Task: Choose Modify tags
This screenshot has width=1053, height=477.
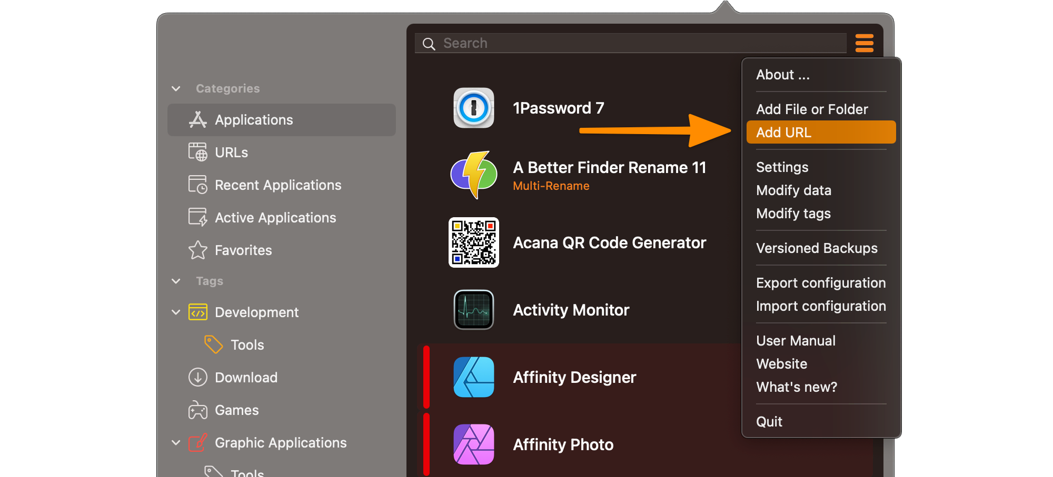Action: point(821,214)
